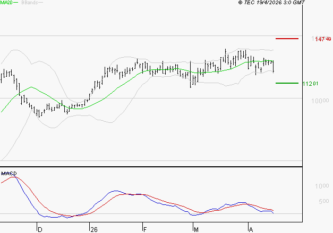
Task: Click the 100.00 price axis label
Action: coord(320,101)
